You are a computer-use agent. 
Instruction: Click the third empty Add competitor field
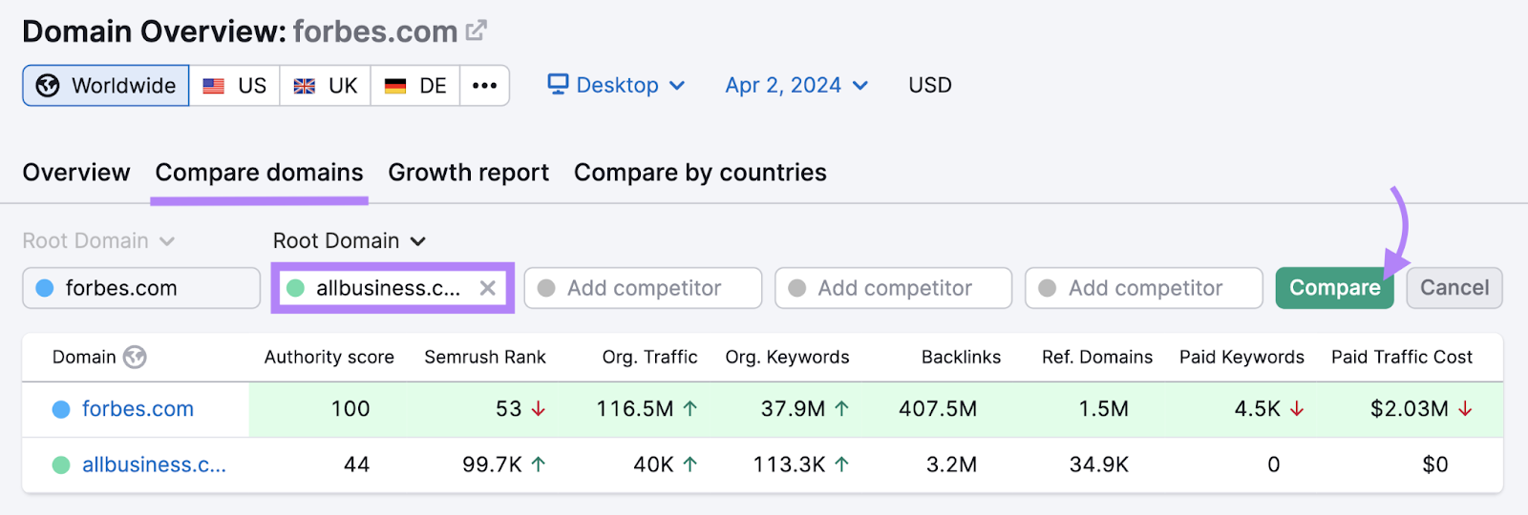click(1144, 288)
